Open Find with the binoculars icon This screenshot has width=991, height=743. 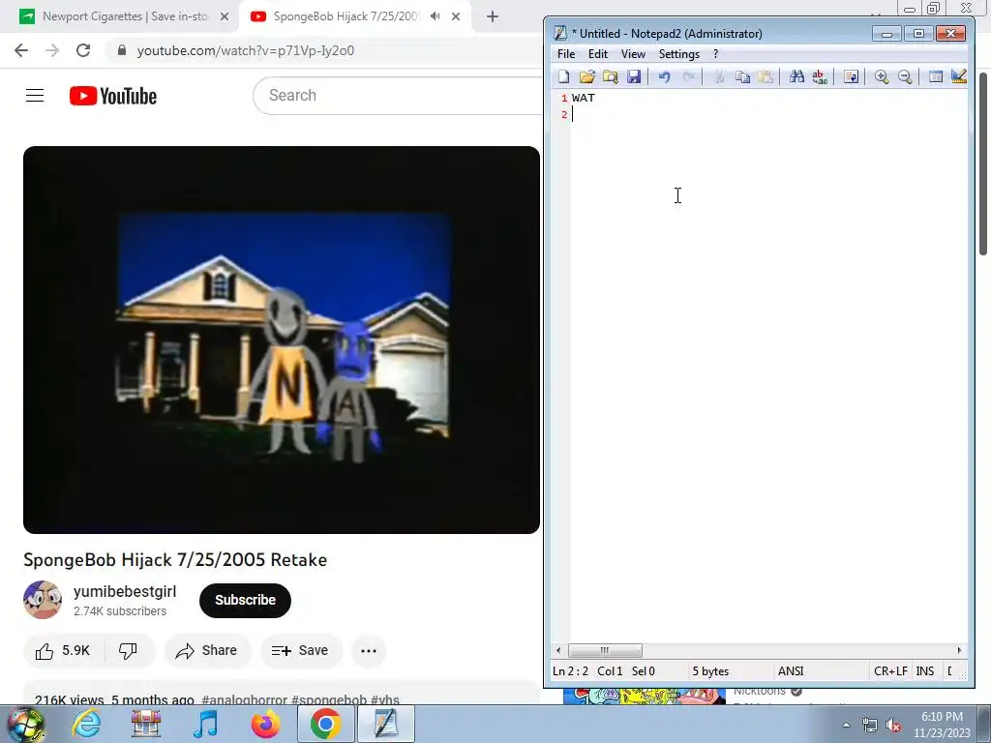click(x=796, y=77)
